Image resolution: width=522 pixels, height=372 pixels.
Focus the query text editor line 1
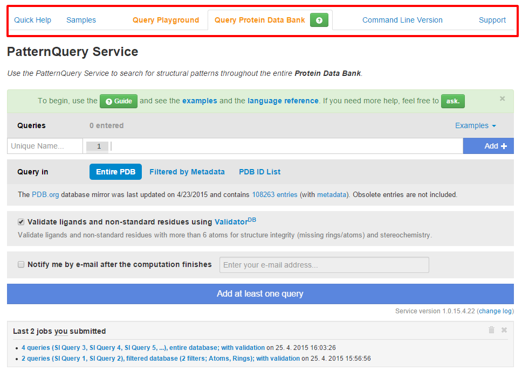pyautogui.click(x=273, y=146)
